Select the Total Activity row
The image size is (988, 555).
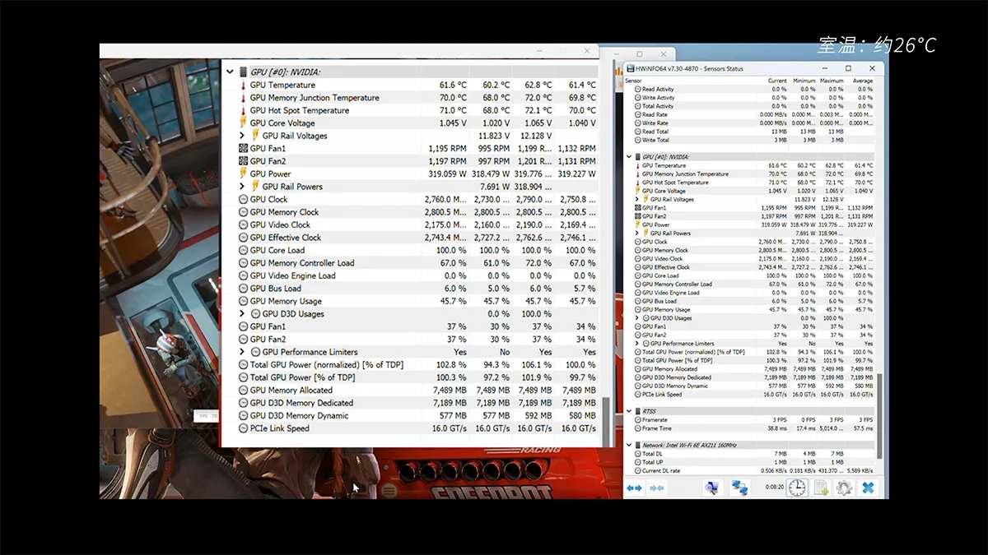(750, 106)
